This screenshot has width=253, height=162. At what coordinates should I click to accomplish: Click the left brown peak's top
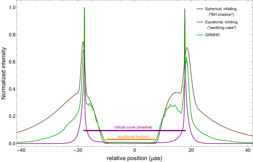point(83,41)
